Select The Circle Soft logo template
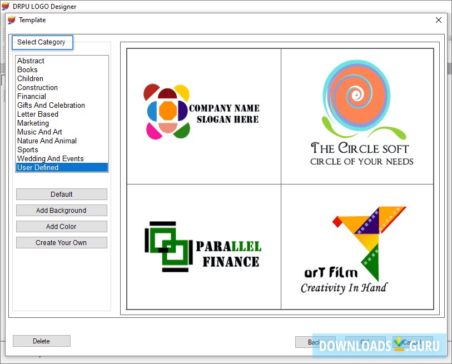 [357, 115]
